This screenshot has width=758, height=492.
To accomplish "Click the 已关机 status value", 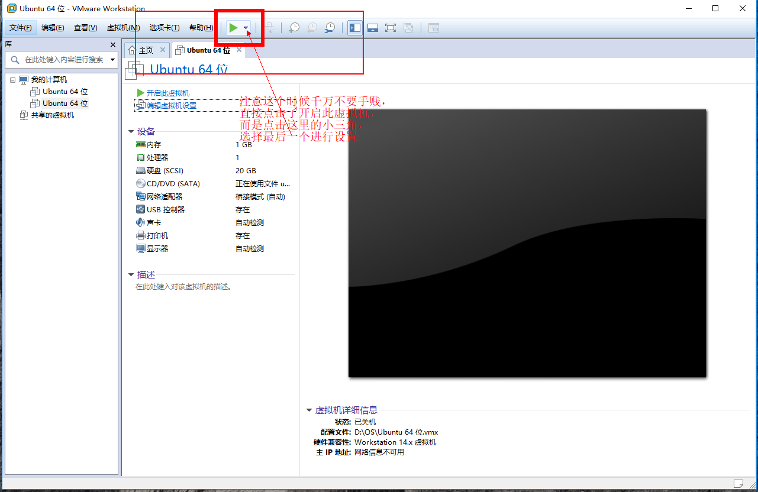I will [x=365, y=422].
